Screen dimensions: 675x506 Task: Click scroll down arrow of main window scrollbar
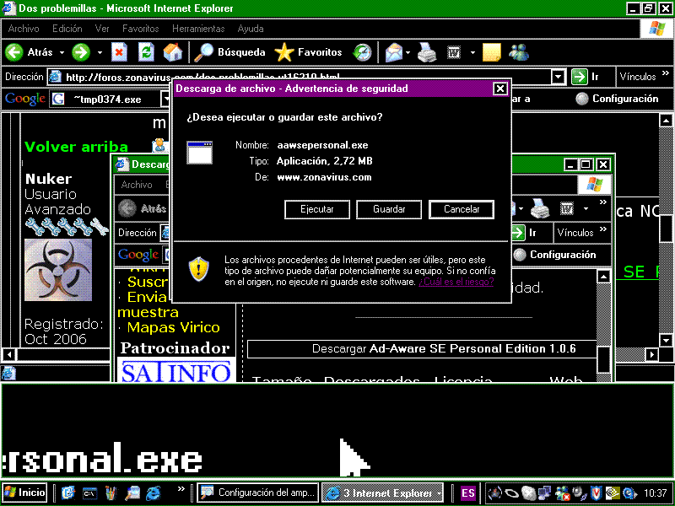[666, 340]
